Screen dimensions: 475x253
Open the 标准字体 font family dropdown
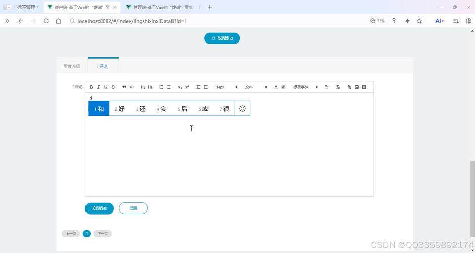tap(306, 87)
